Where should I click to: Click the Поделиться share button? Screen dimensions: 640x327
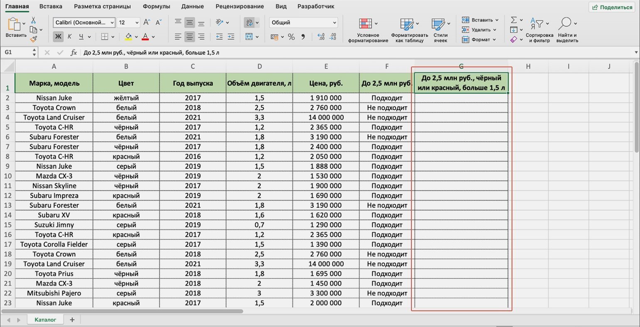[x=612, y=7]
